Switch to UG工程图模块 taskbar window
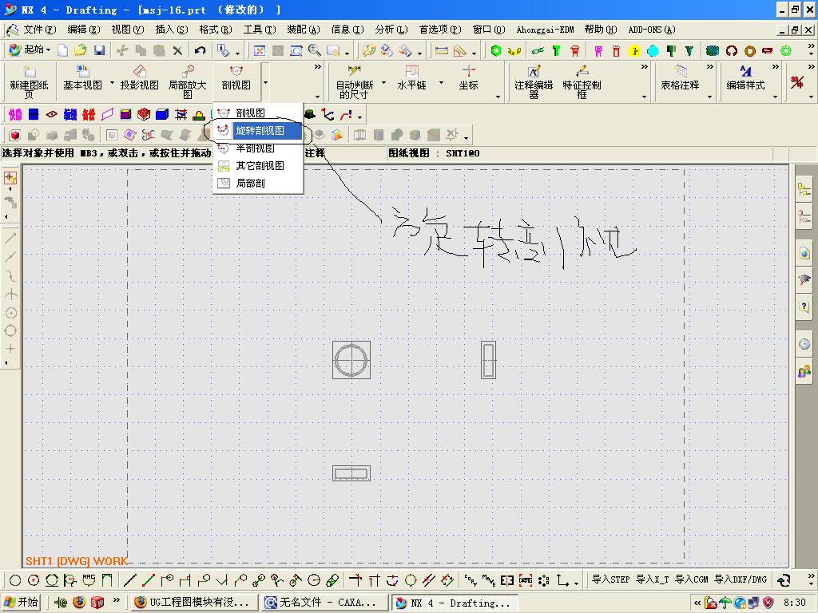 click(x=194, y=603)
